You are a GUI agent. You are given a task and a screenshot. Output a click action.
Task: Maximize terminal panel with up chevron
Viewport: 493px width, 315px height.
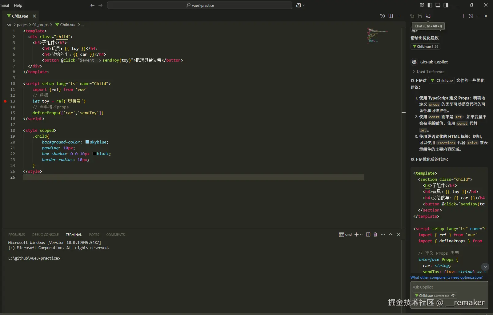click(391, 235)
